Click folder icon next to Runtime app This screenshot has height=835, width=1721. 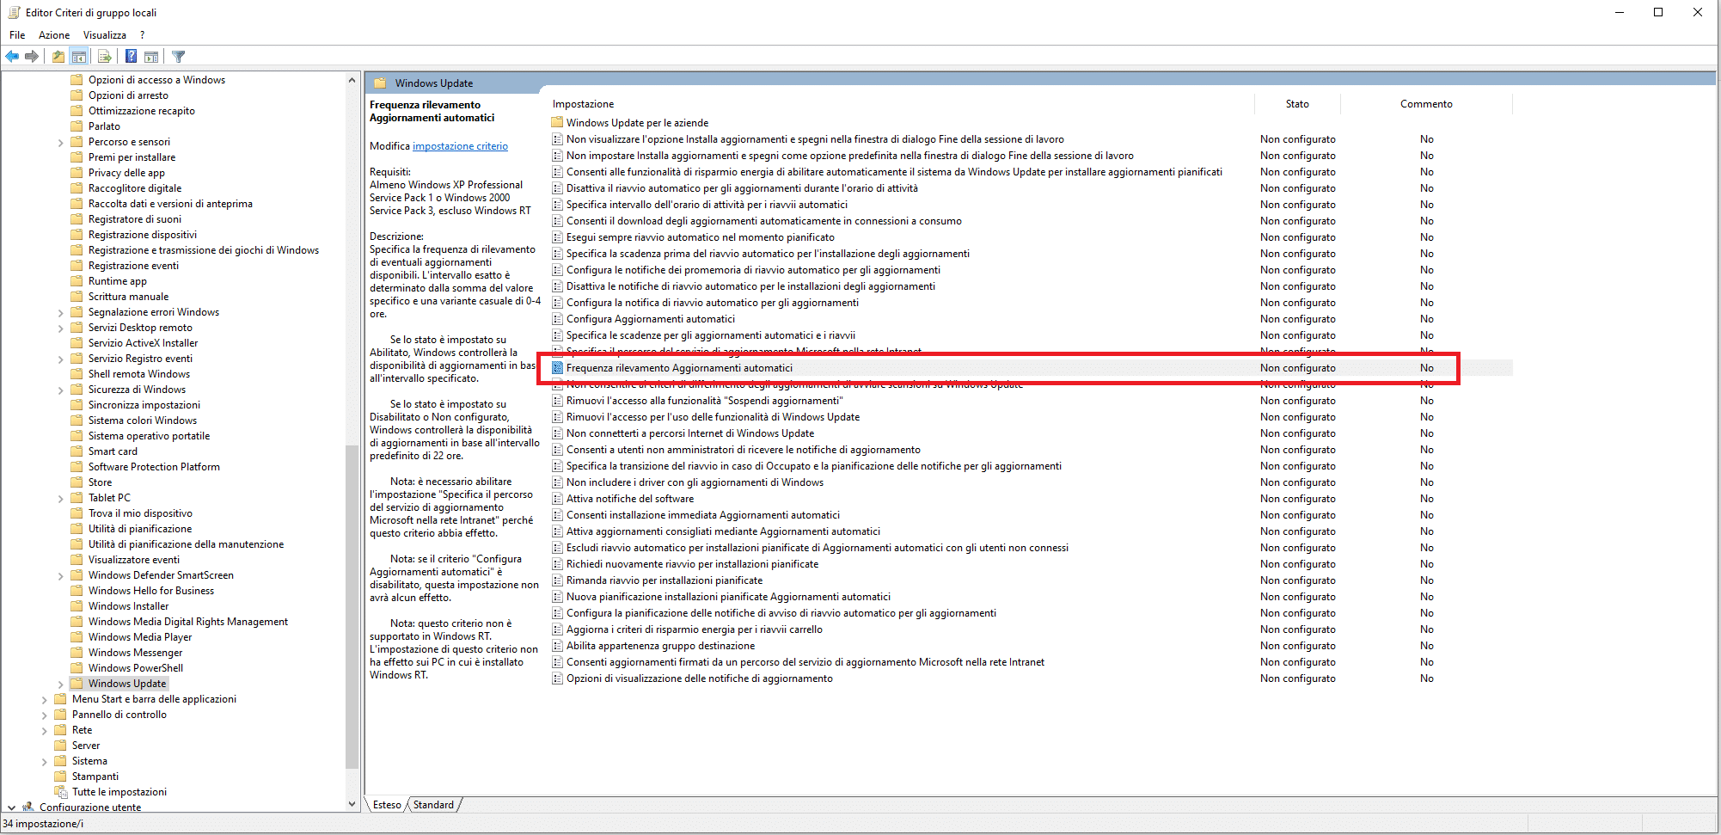click(x=77, y=281)
